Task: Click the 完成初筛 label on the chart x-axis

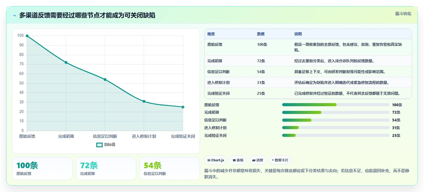Action: 66,136
